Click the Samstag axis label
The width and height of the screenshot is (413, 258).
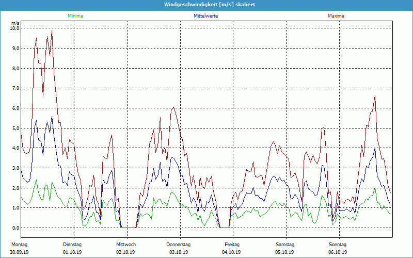285,245
